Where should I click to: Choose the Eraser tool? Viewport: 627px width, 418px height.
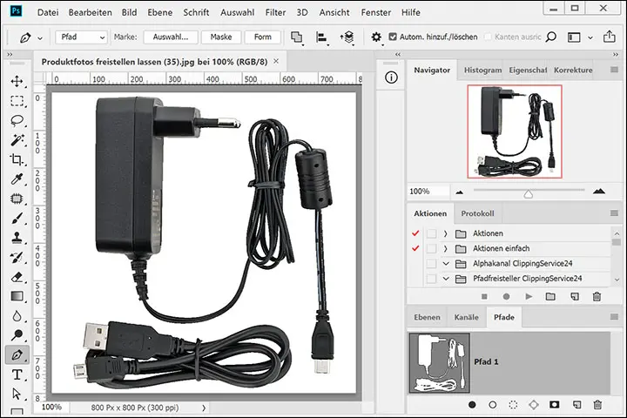point(17,277)
